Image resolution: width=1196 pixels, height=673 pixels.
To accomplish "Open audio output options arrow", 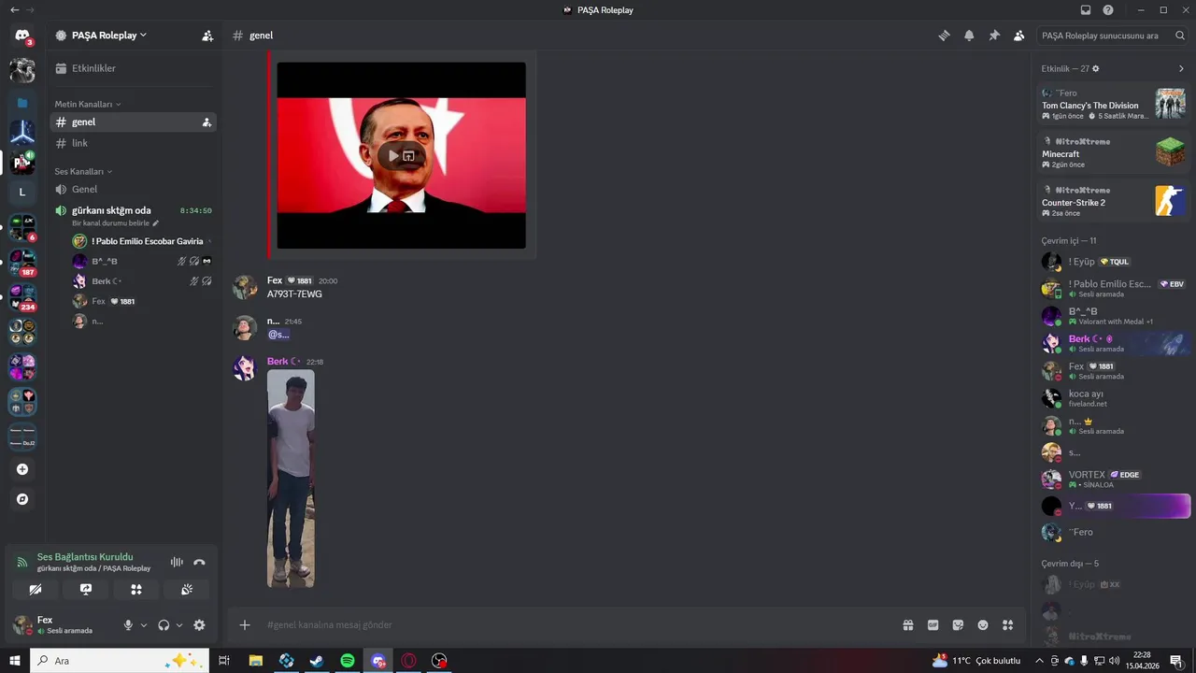I will (x=178, y=625).
